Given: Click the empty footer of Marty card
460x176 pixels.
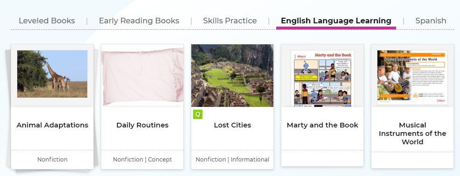Looking at the screenshot, I should (322, 158).
